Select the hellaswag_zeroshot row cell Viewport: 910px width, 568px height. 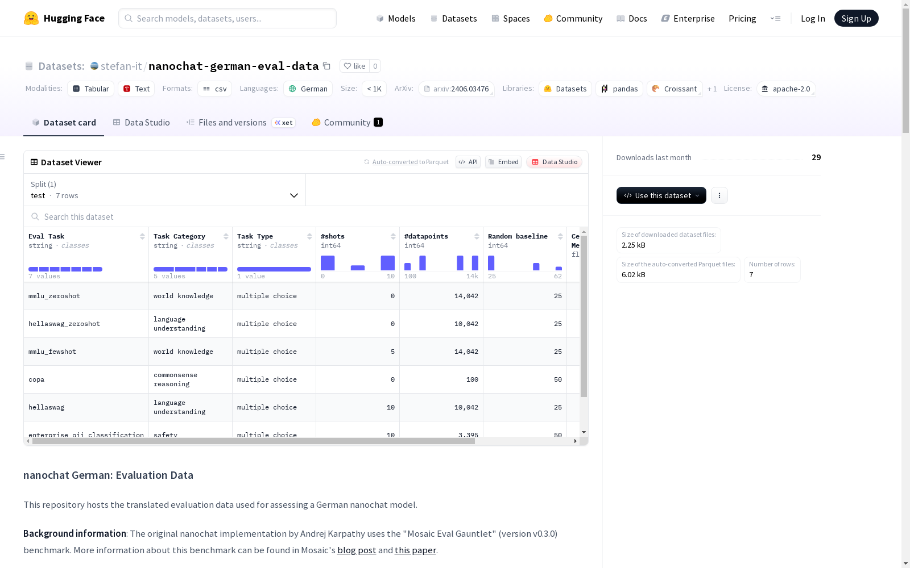(86, 324)
